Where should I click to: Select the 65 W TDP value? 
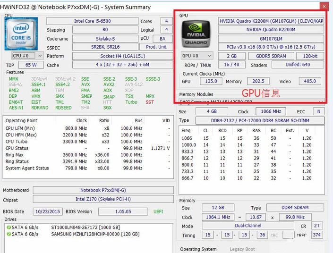(x=31, y=65)
